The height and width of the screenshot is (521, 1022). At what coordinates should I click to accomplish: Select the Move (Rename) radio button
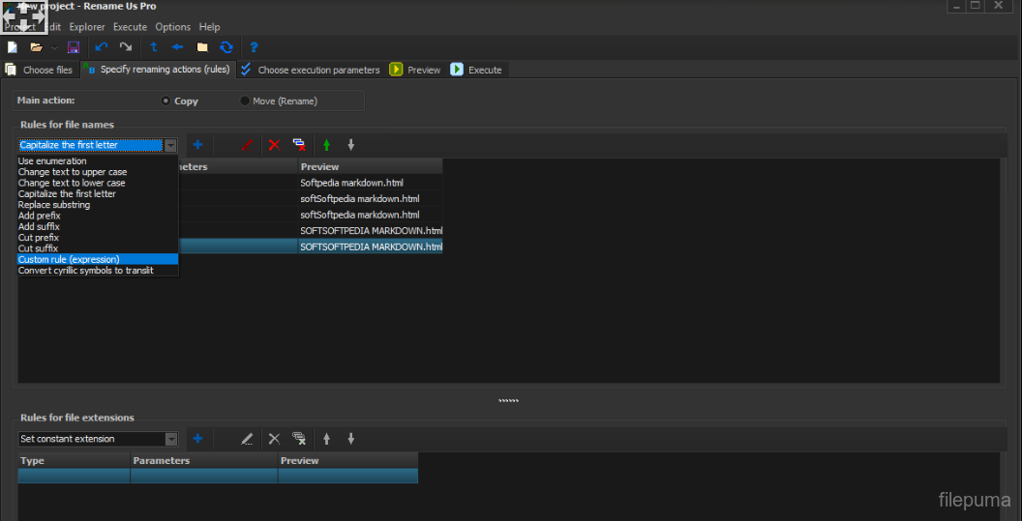tap(245, 101)
